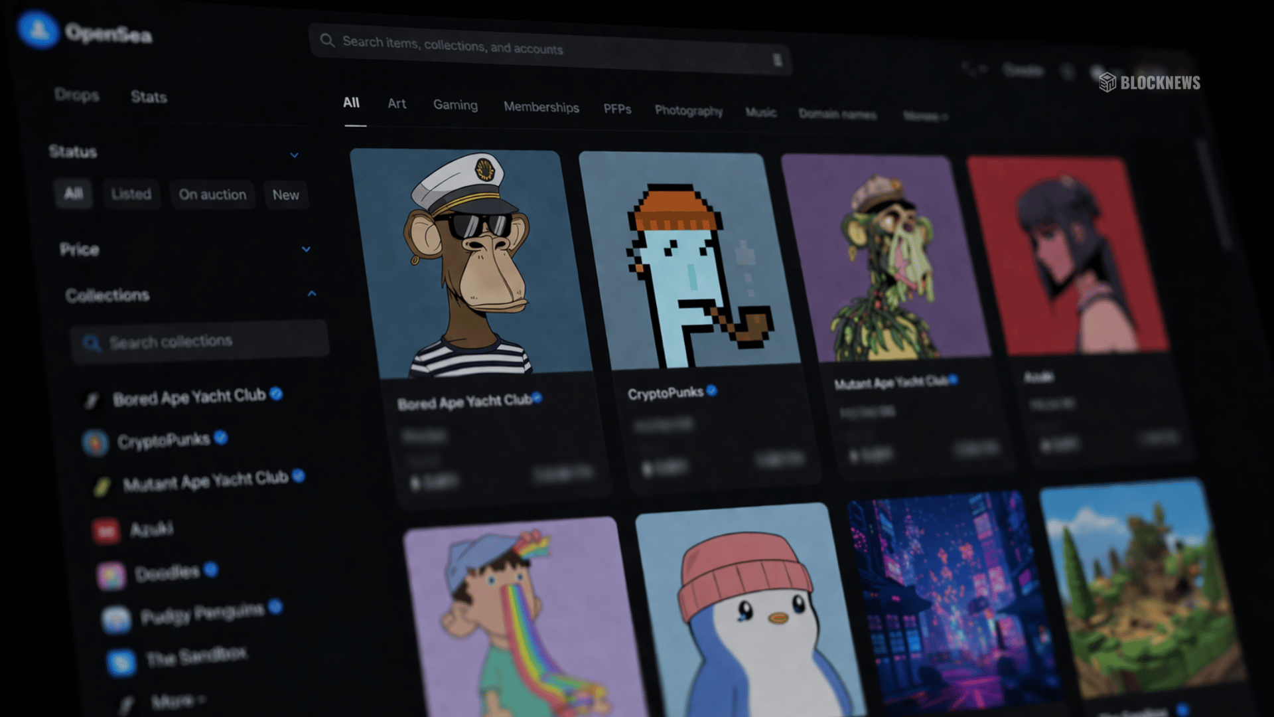Click The Sandbox blue collection icon
Image resolution: width=1274 pixels, height=717 pixels.
(x=122, y=662)
